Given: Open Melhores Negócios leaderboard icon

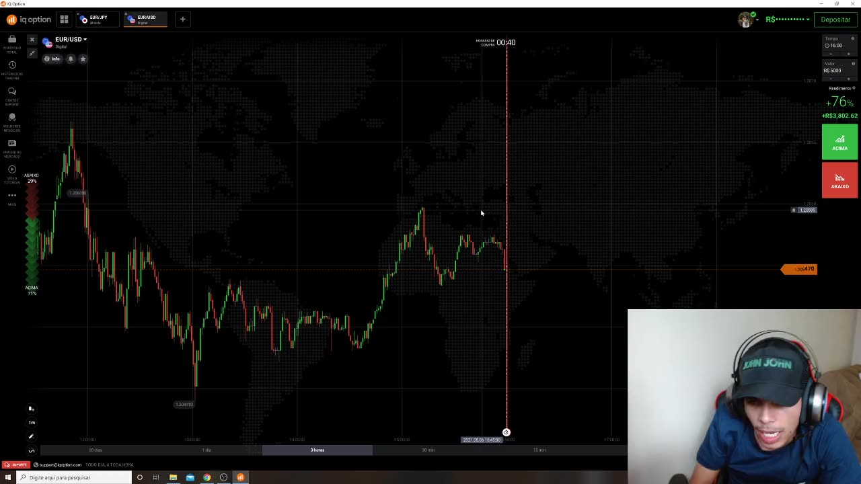Looking at the screenshot, I should (12, 121).
